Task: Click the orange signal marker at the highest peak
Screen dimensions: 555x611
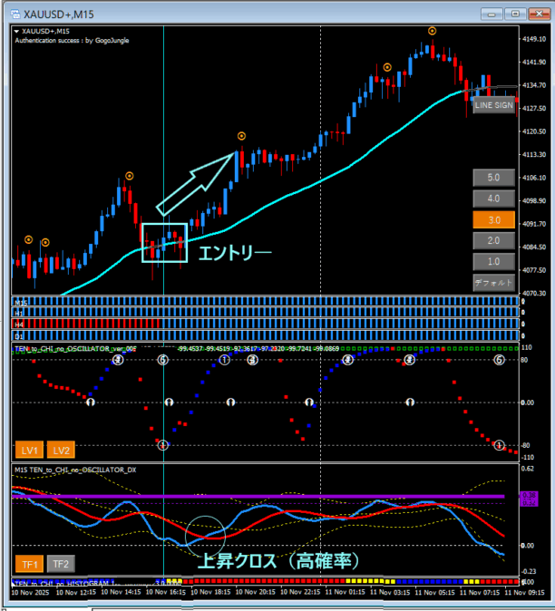Action: click(x=433, y=31)
